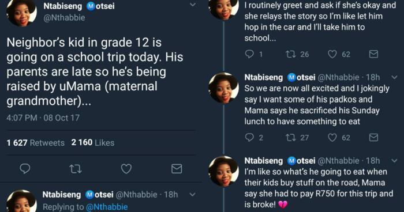Open the main tweet's options chevron
The width and height of the screenshot is (404, 212).
point(192,5)
